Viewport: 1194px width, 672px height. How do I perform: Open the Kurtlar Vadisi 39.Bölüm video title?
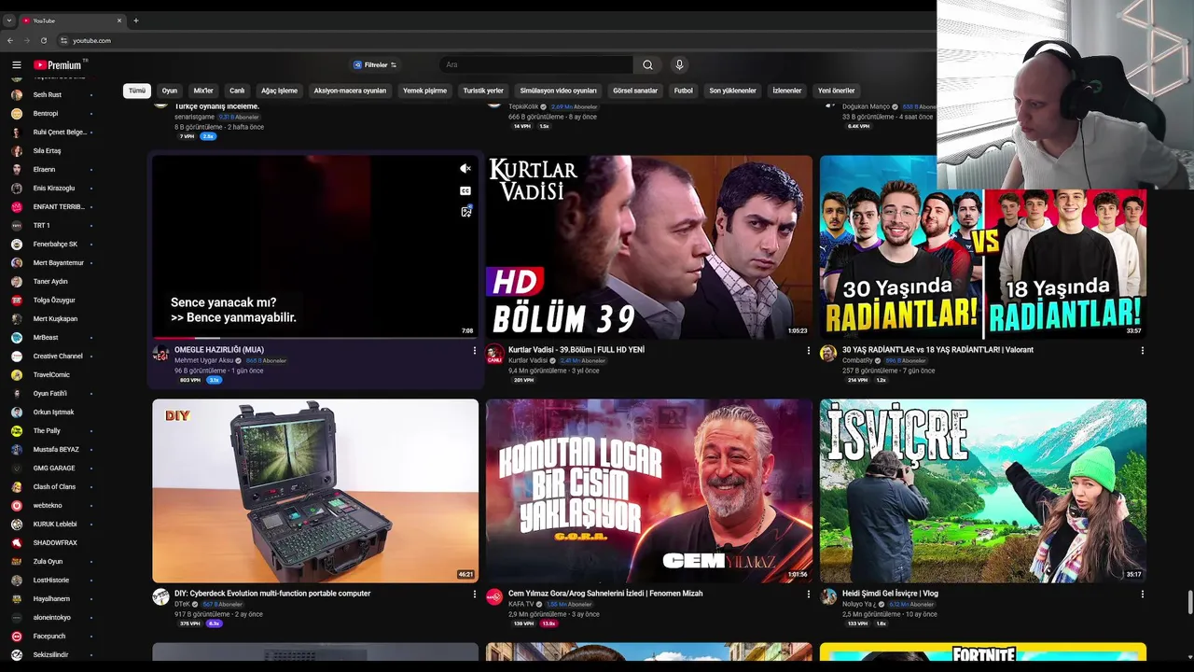tap(576, 350)
